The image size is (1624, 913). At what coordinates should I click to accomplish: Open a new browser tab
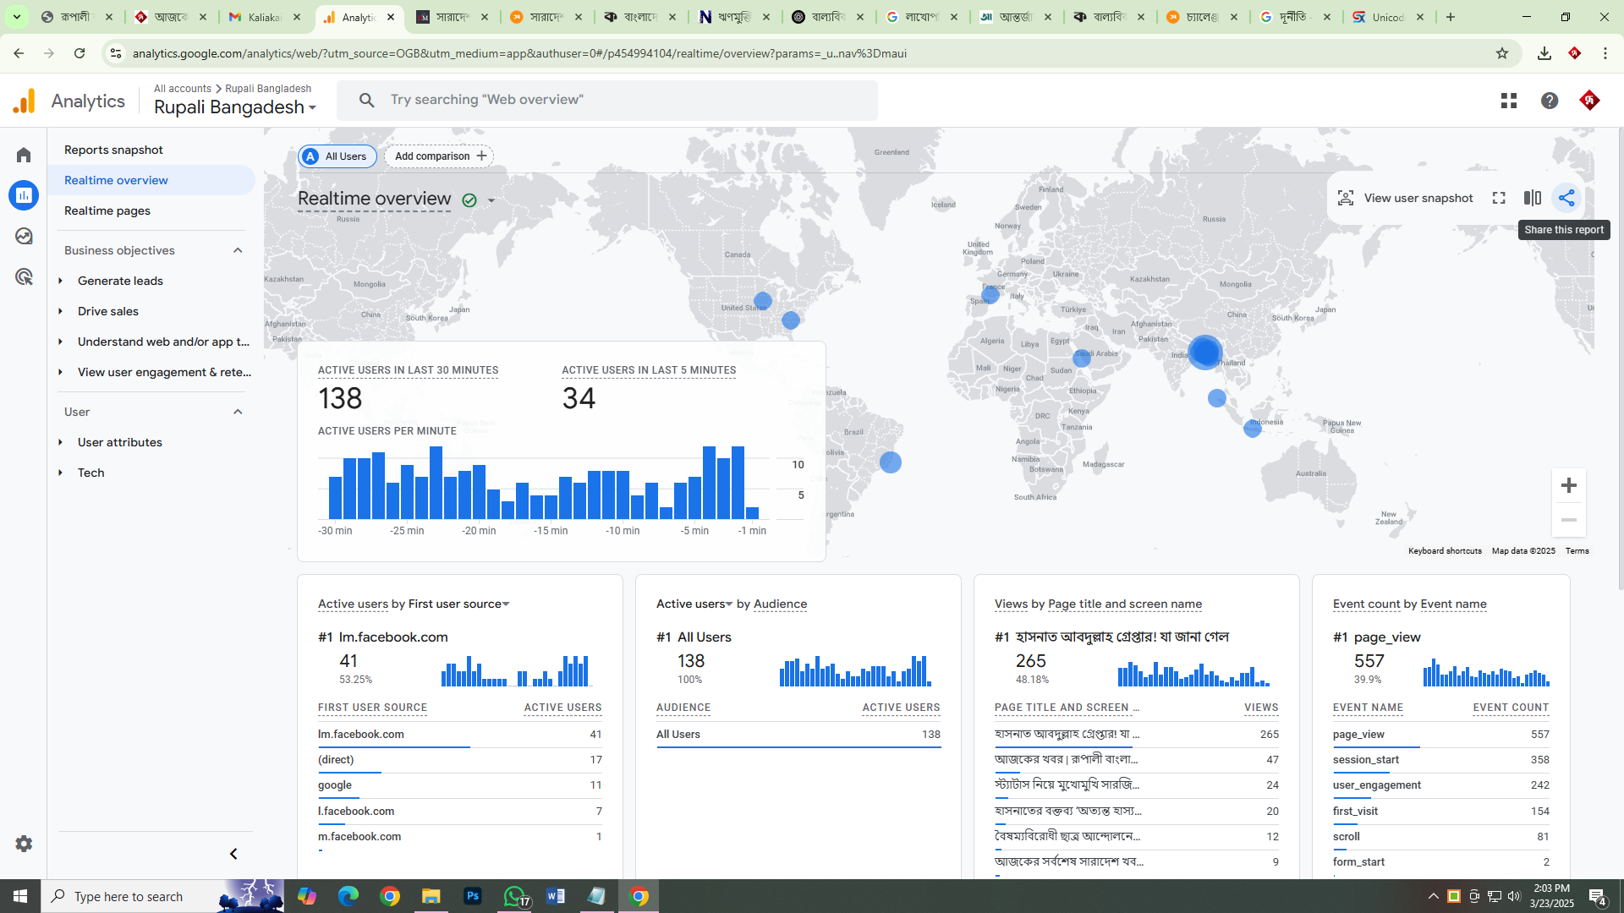1451,17
